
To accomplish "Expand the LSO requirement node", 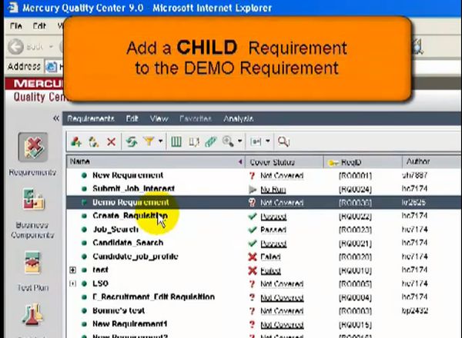I will pyautogui.click(x=73, y=283).
